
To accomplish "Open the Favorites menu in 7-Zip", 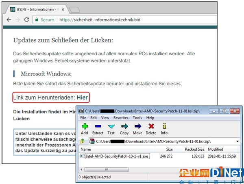I will [x=121, y=118].
